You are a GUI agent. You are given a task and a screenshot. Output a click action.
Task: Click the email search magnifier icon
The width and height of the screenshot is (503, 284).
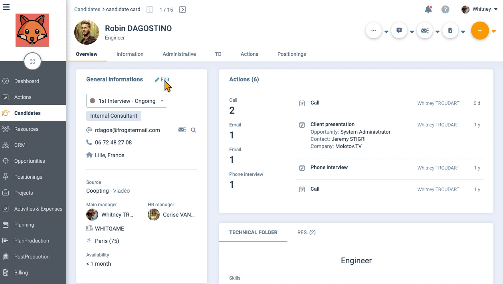pos(194,130)
